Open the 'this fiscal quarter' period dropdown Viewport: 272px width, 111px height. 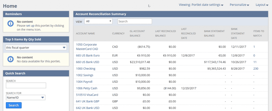[x=36, y=48]
